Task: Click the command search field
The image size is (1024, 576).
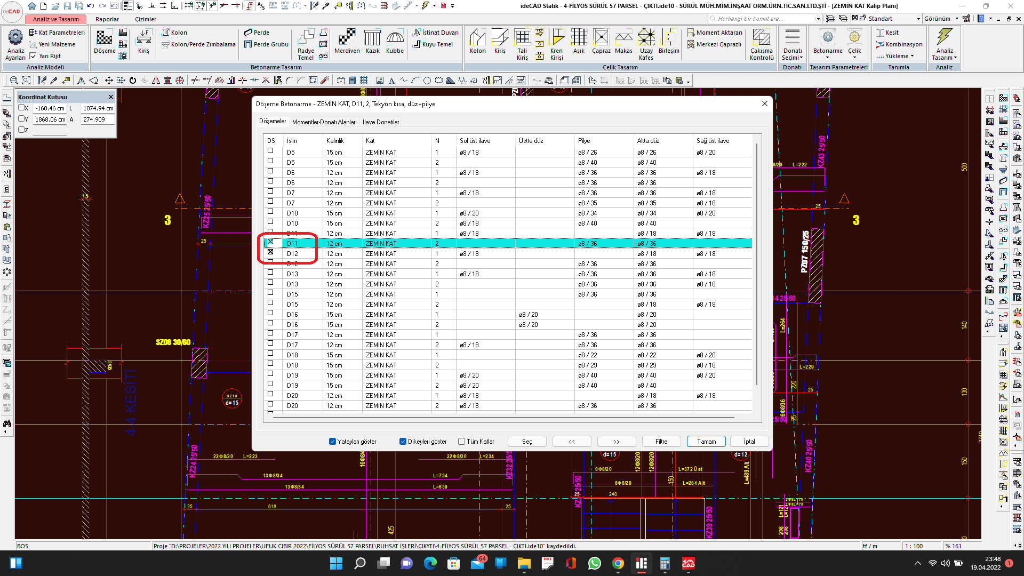Action: (762, 19)
